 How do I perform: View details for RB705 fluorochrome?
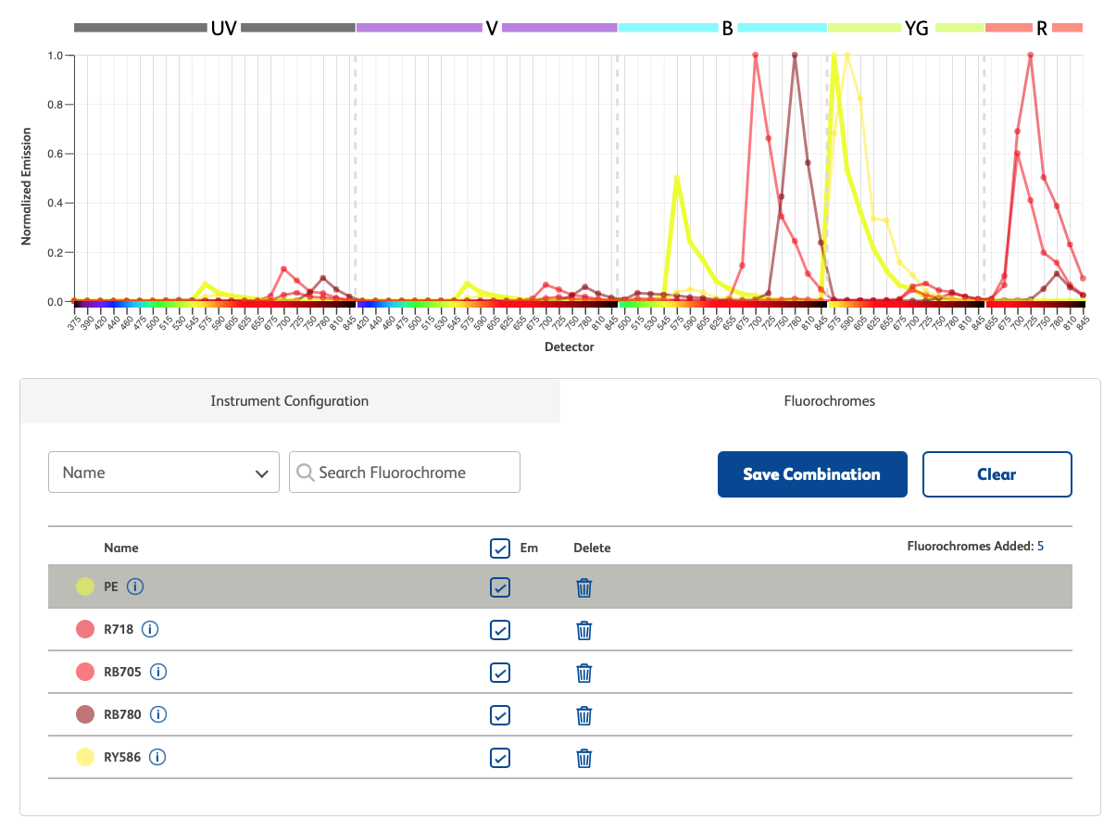point(157,672)
